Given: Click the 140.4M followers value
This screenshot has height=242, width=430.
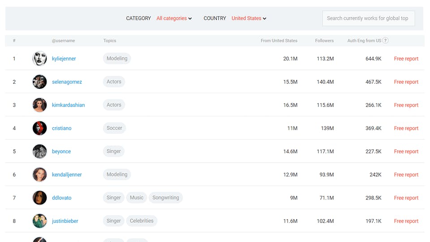Looking at the screenshot, I should tap(325, 82).
